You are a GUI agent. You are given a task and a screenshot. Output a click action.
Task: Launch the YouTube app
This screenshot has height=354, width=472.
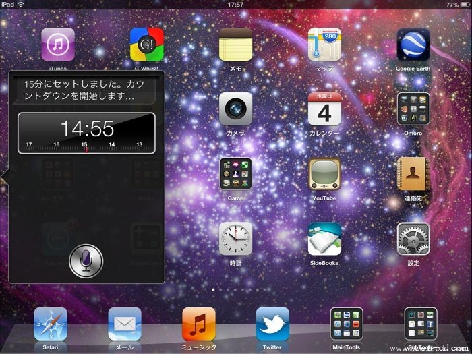tap(324, 174)
